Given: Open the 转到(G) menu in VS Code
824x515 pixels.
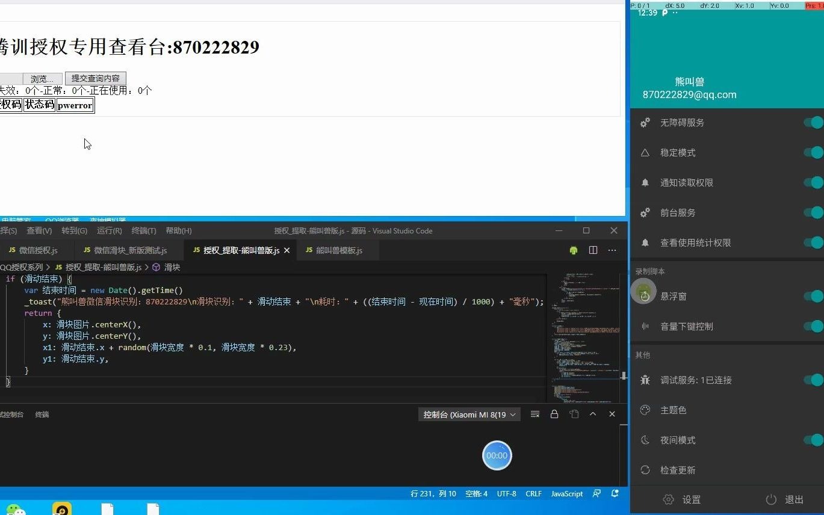Looking at the screenshot, I should click(74, 231).
